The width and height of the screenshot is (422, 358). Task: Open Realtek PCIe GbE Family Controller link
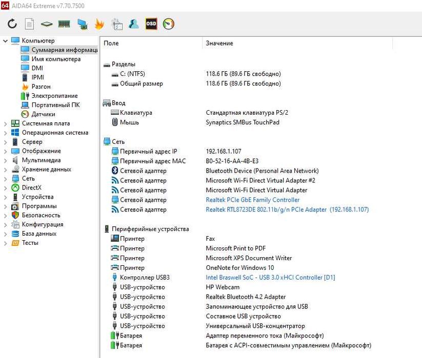coord(252,200)
